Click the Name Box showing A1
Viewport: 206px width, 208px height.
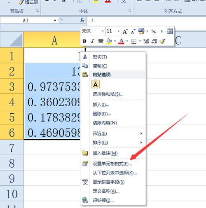26,21
